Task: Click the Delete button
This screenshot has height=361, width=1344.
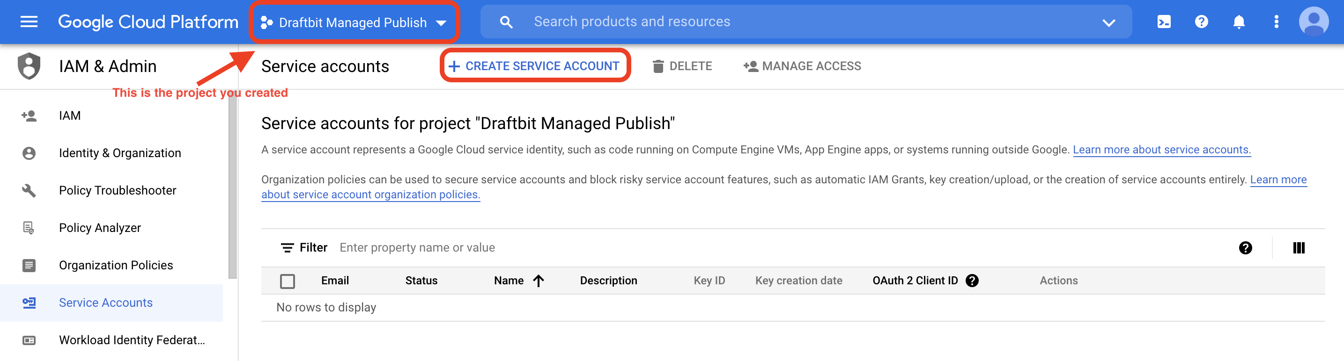Action: (682, 66)
